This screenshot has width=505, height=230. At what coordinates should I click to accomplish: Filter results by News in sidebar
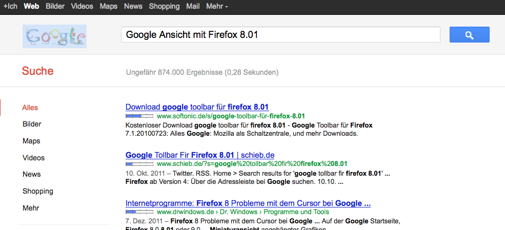32,174
